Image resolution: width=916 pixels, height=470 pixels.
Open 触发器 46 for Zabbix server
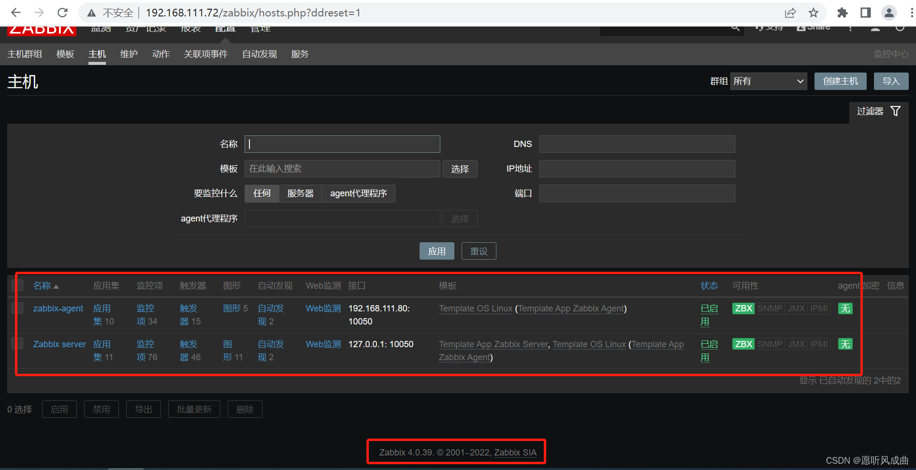[x=189, y=351]
